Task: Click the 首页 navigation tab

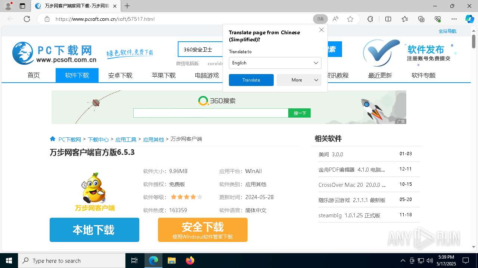Action: coord(34,75)
